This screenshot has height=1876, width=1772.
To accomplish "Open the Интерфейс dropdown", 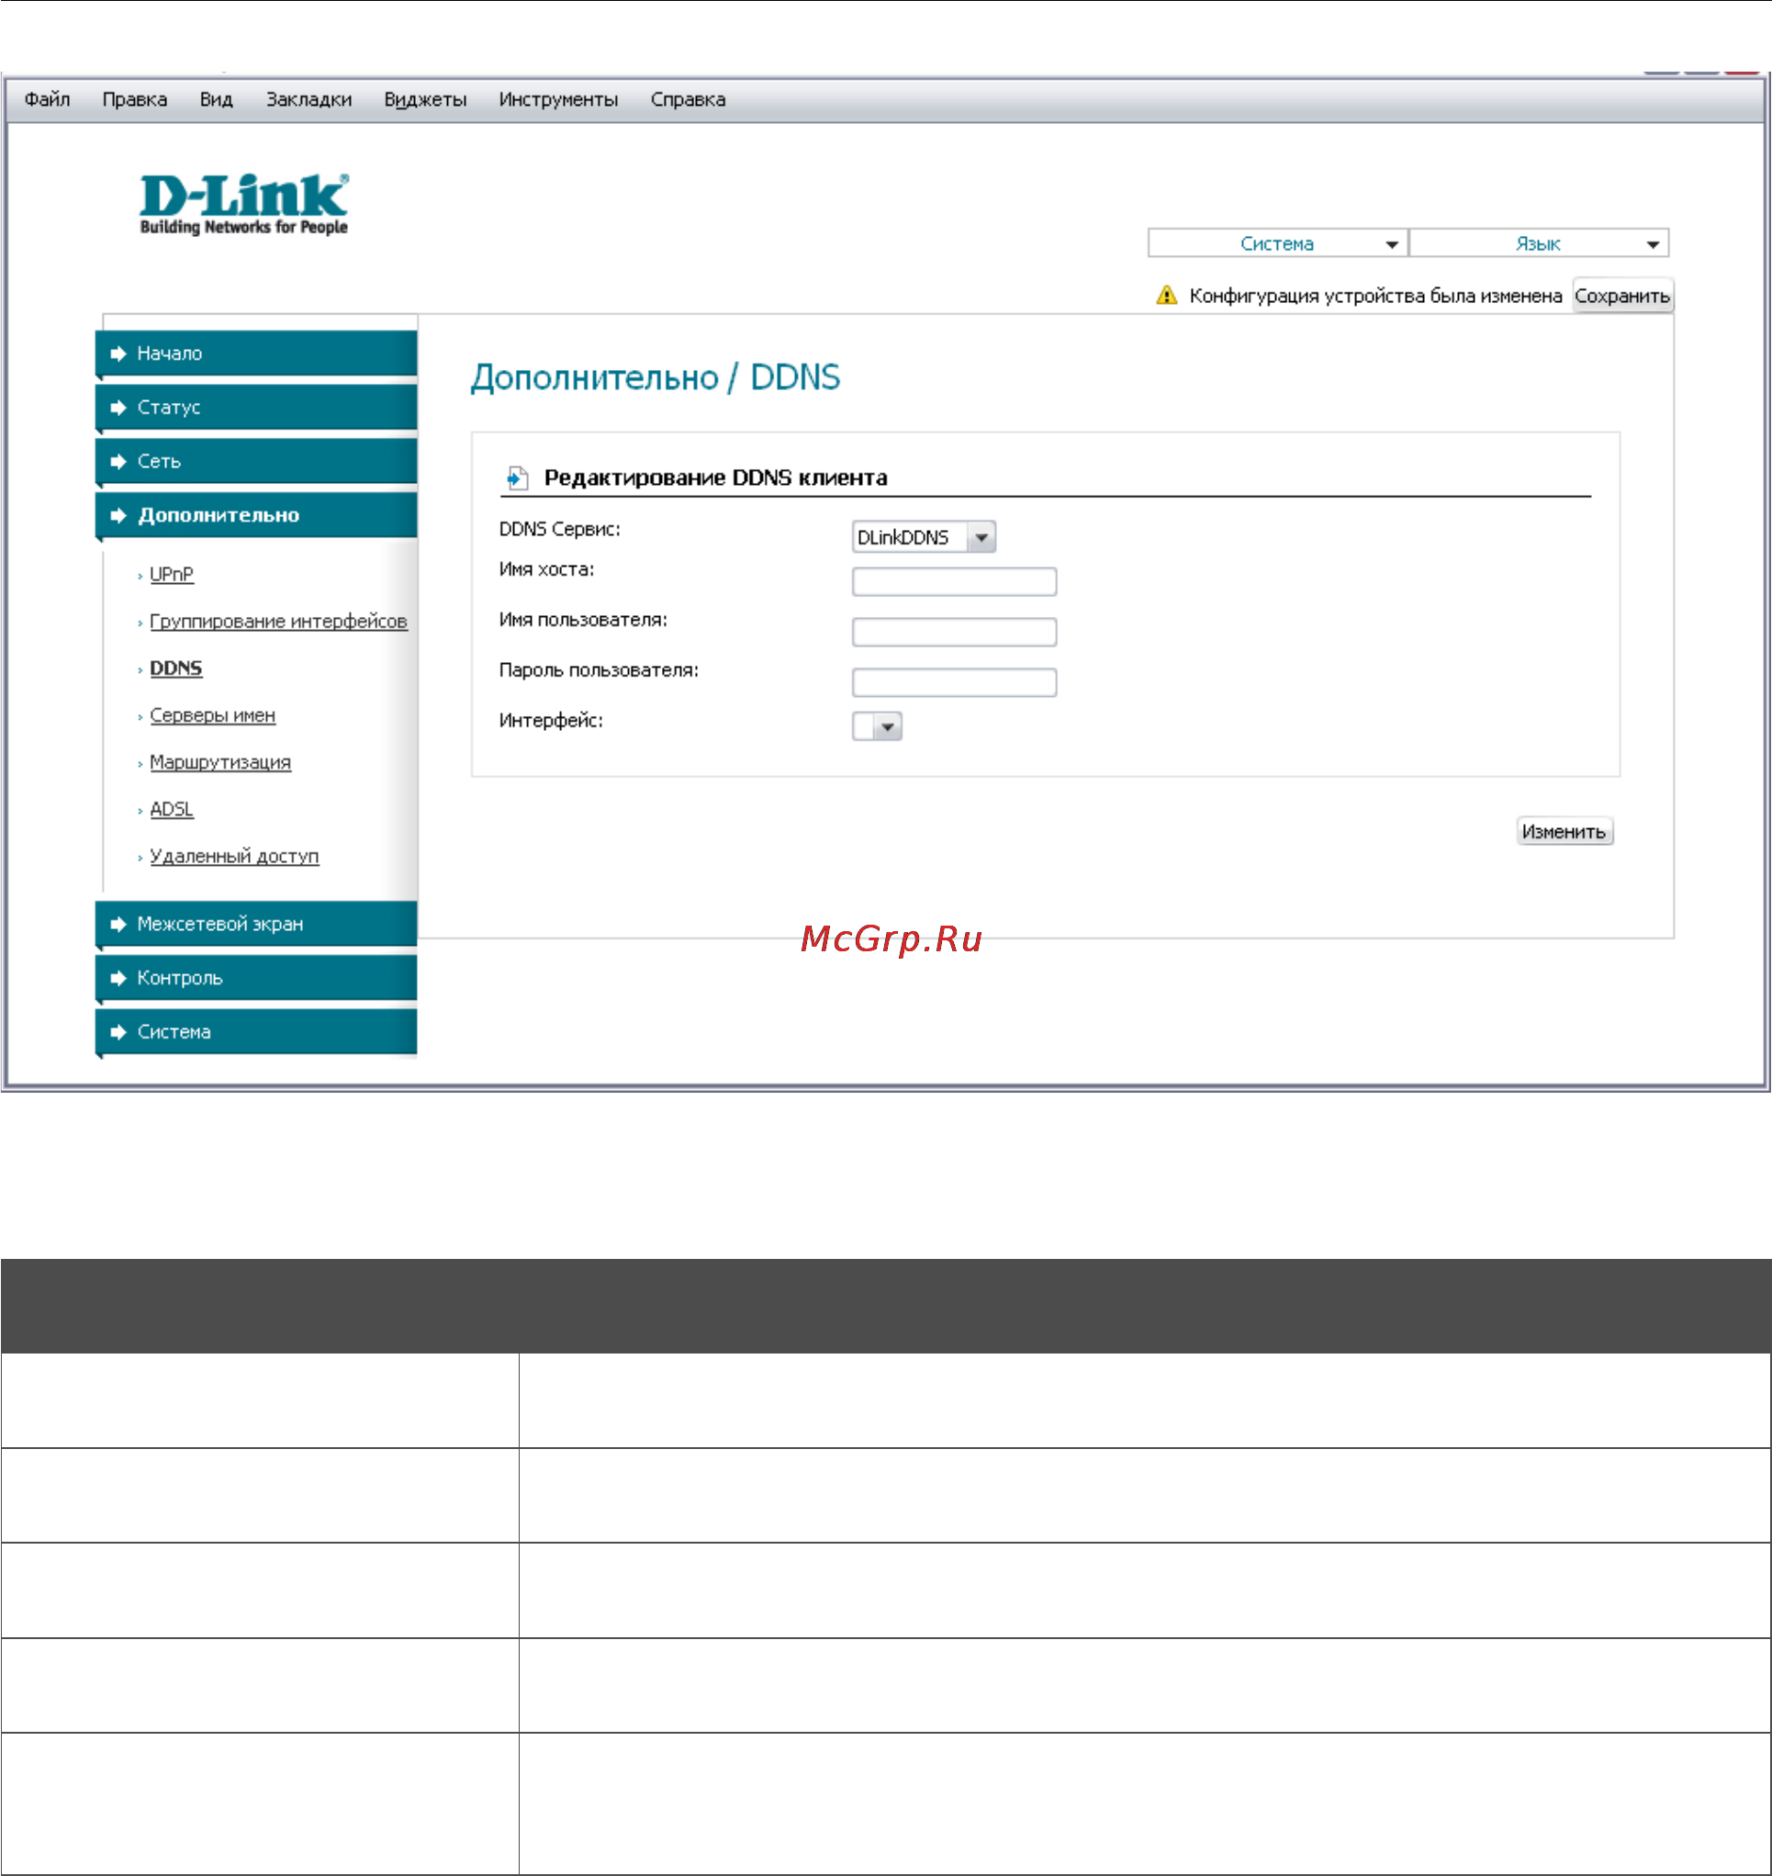I will [x=877, y=726].
